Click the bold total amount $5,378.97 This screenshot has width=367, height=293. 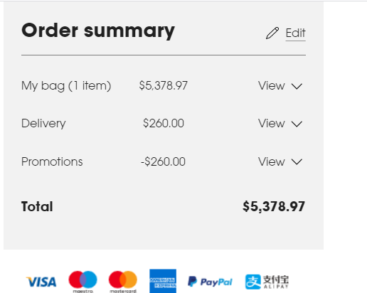pyautogui.click(x=274, y=206)
